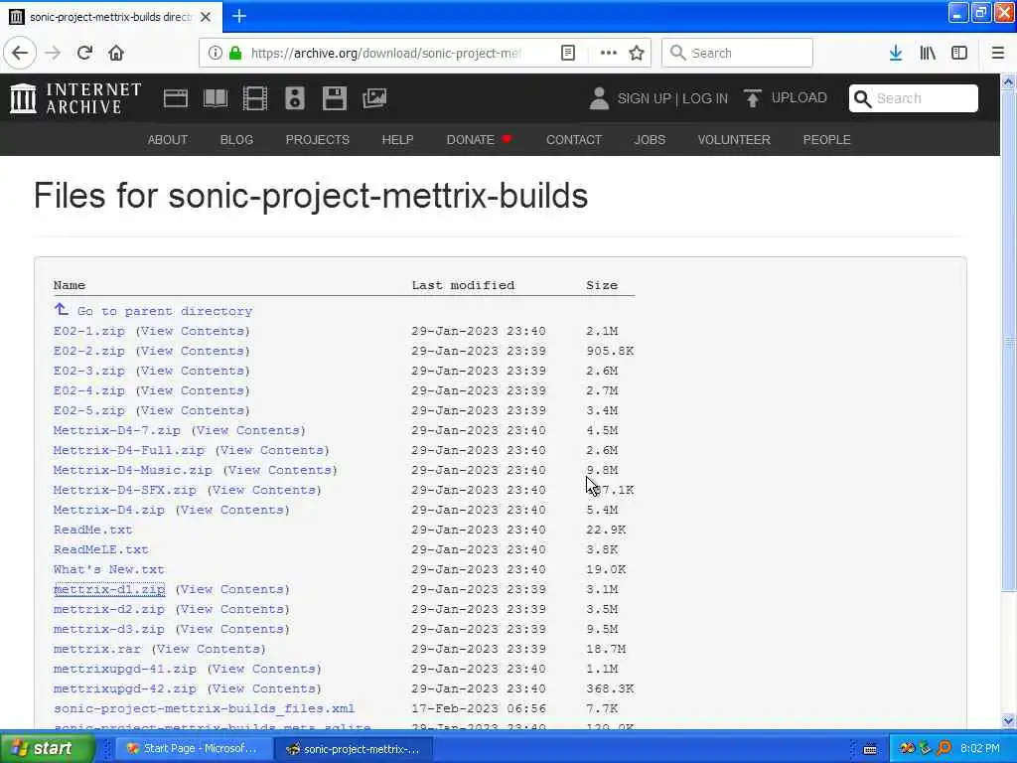Image resolution: width=1017 pixels, height=763 pixels.
Task: Download mettrix.rar file
Action: pyautogui.click(x=96, y=649)
